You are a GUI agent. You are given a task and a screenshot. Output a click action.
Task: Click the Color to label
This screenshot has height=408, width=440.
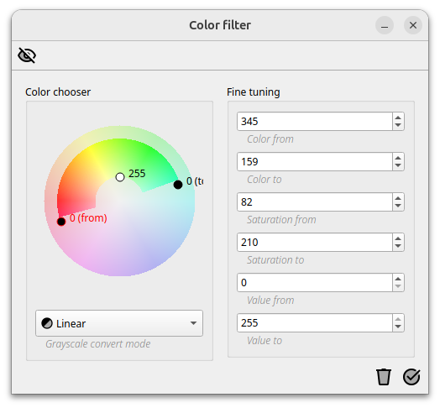pyautogui.click(x=264, y=180)
